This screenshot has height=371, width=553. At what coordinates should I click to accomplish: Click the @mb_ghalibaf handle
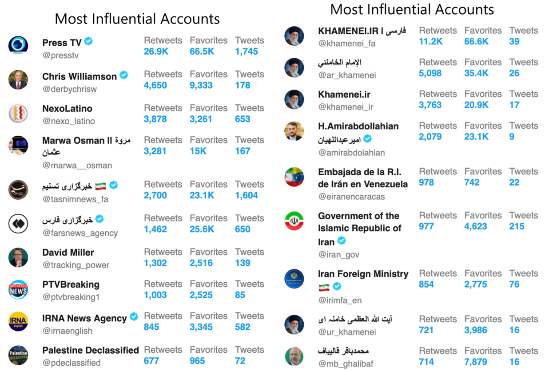click(346, 364)
